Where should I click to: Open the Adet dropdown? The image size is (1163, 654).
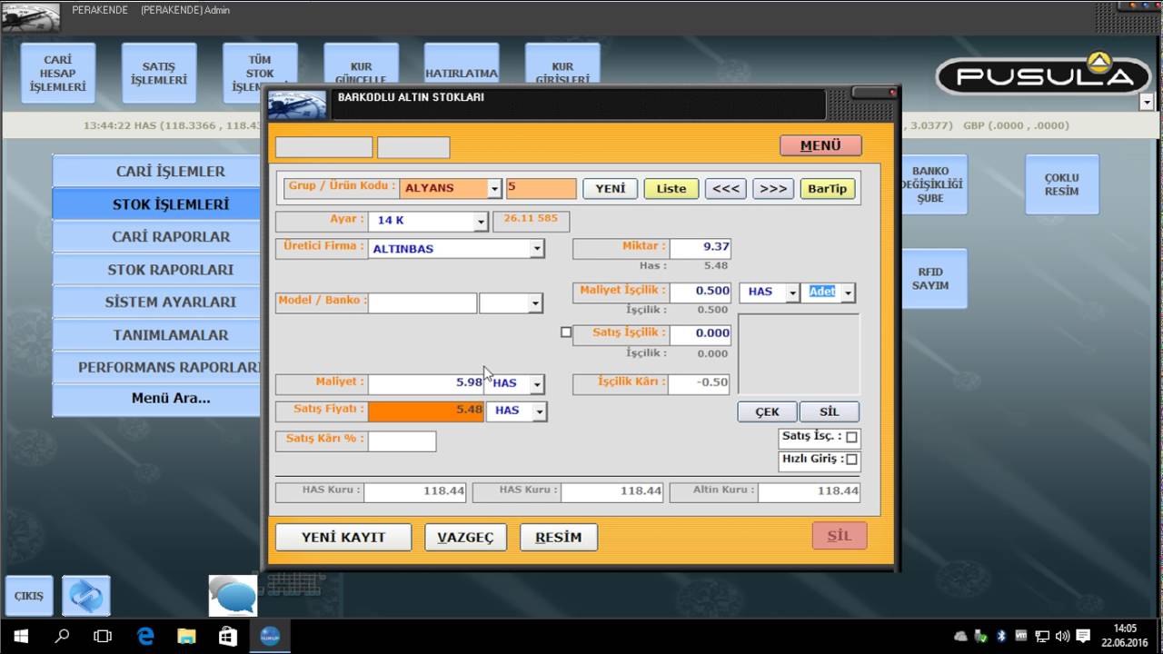(848, 292)
